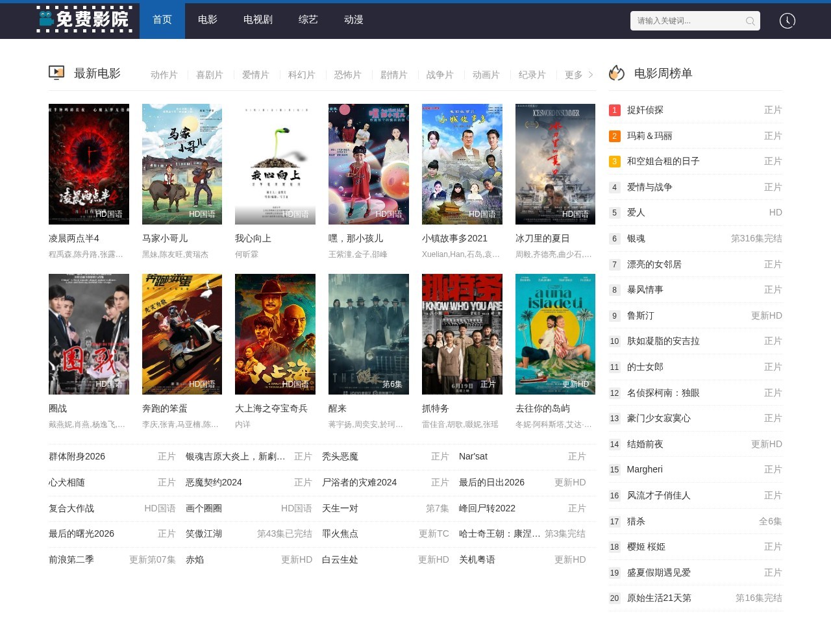831x623 pixels.
Task: Click the 最新电影 section play icon
Action: click(56, 73)
